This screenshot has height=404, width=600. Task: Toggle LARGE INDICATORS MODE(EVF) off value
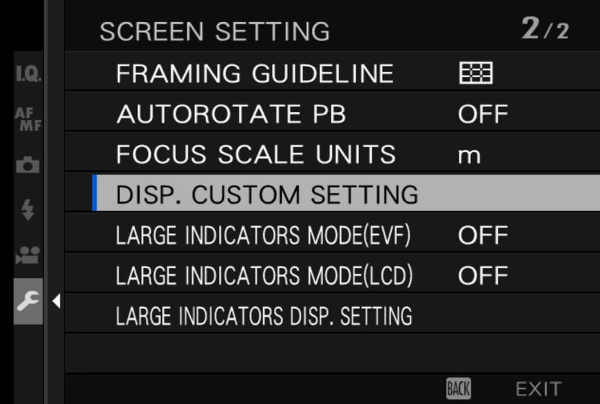(484, 235)
